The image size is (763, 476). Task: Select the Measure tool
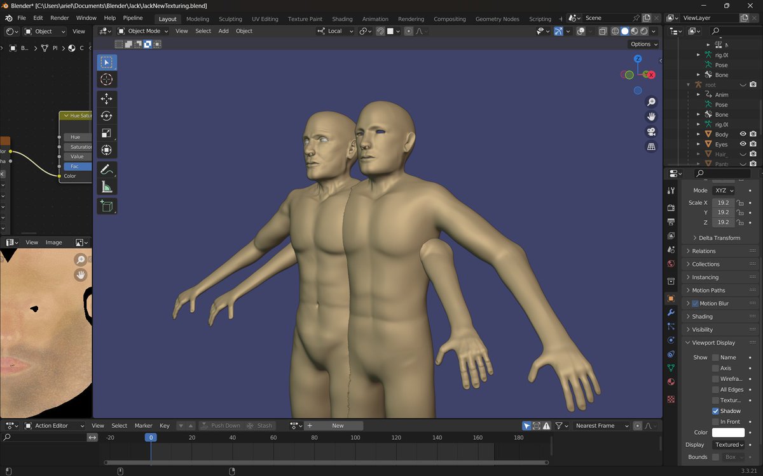(106, 187)
